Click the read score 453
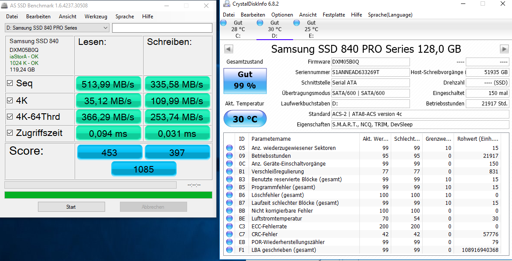Viewport: 512px width, 261px height. point(109,153)
